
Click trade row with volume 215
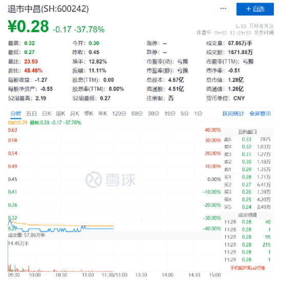coord(247,245)
